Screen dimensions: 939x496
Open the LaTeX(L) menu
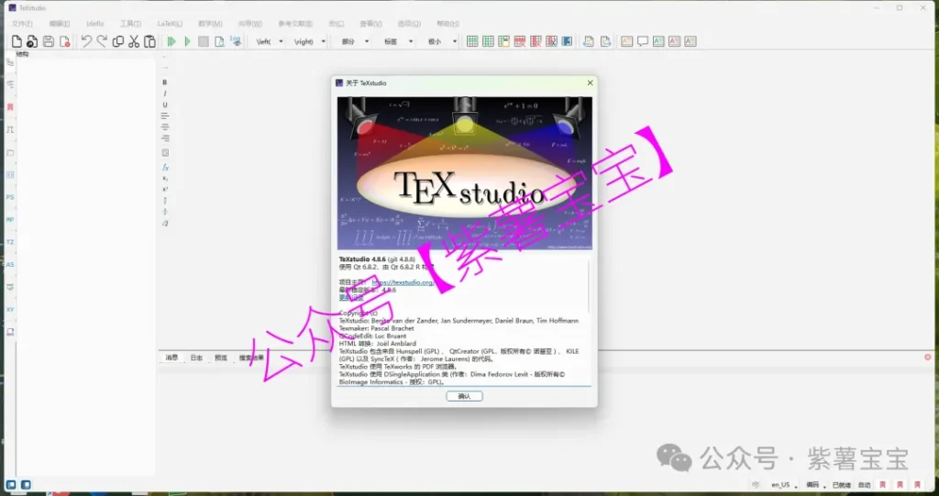(x=170, y=23)
